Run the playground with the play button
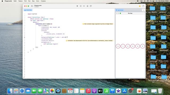This screenshot has width=170, height=95. pos(77,6)
